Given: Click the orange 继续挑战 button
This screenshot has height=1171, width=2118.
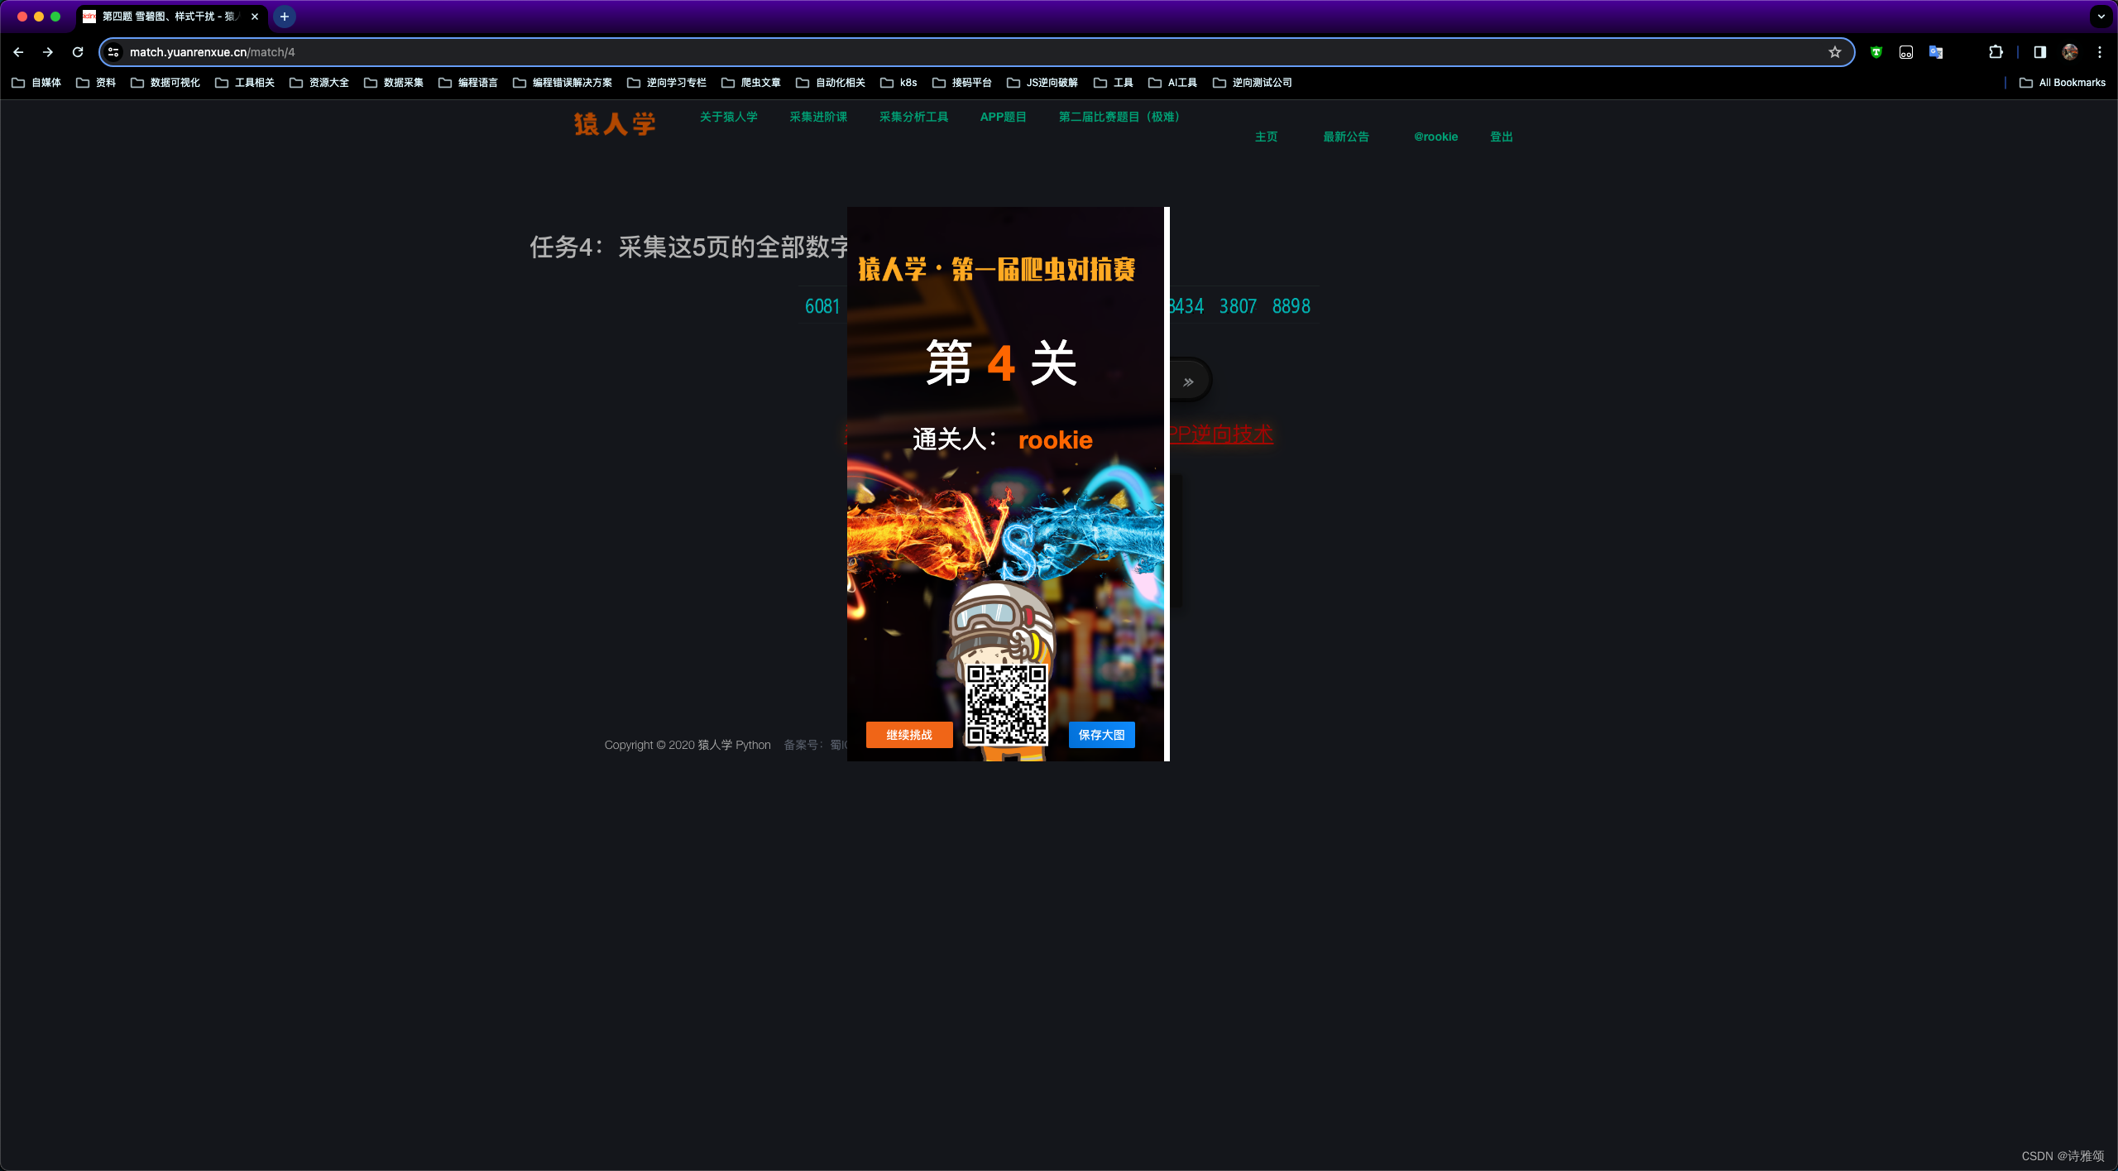Looking at the screenshot, I should click(909, 735).
